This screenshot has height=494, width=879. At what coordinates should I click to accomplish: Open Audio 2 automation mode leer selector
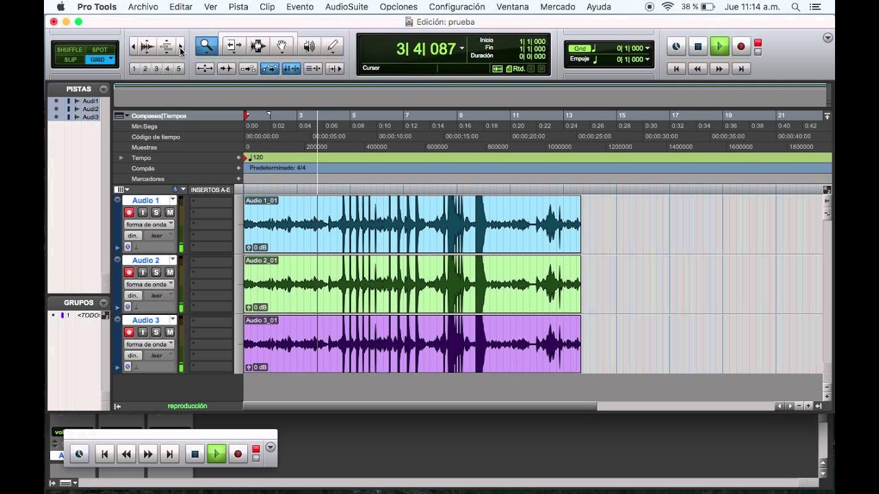click(x=158, y=296)
